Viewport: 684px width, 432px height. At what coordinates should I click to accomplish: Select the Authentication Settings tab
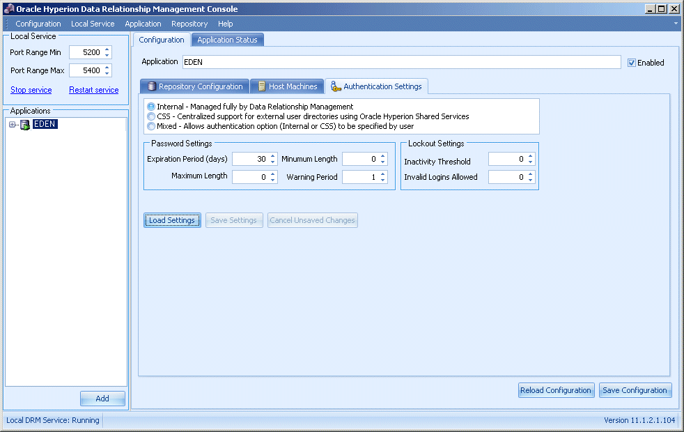376,86
